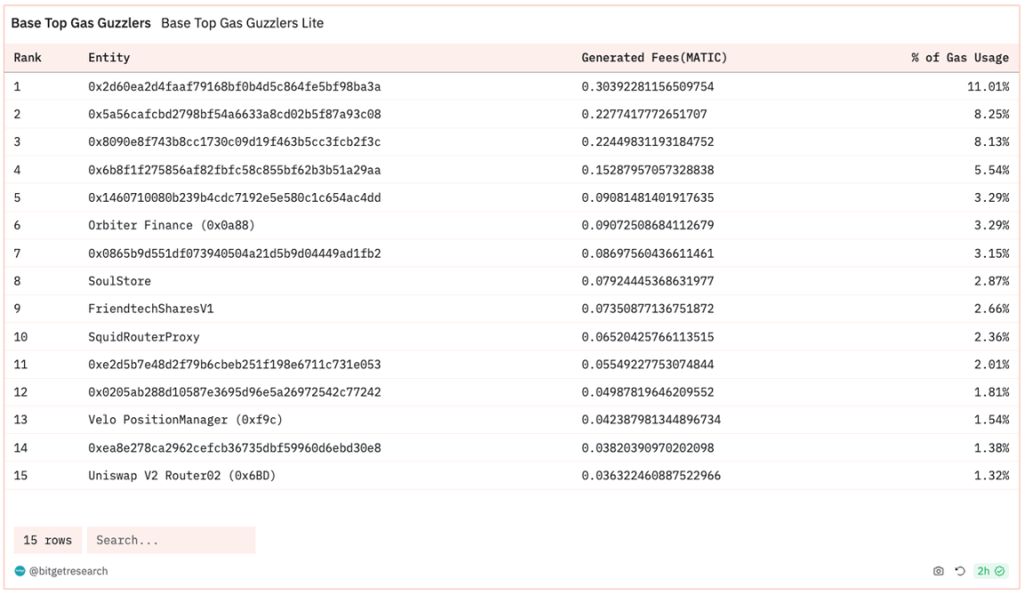Click the 1.38% gas usage cell
The height and width of the screenshot is (595, 1025).
tap(992, 448)
